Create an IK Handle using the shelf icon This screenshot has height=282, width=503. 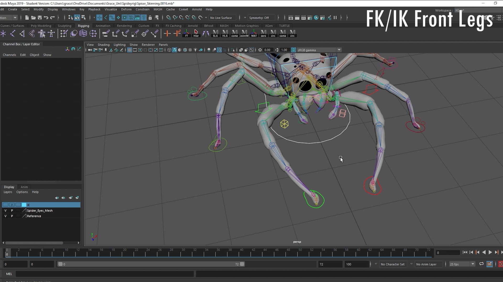[x=22, y=33]
